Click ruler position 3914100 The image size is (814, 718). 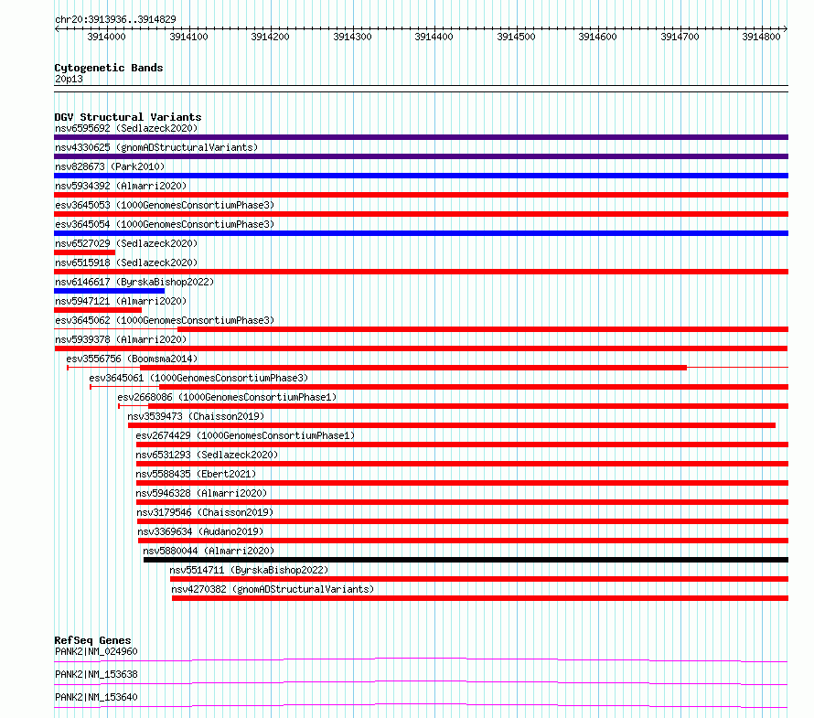tap(188, 37)
